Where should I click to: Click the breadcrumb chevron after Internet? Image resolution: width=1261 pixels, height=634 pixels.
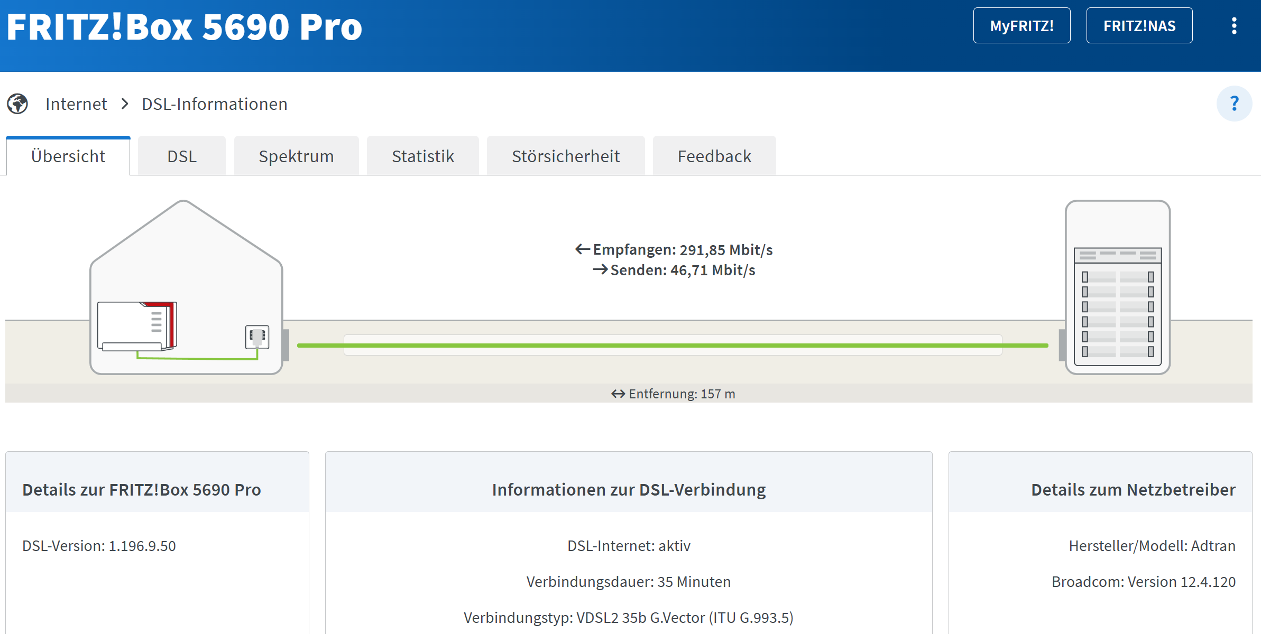coord(125,104)
